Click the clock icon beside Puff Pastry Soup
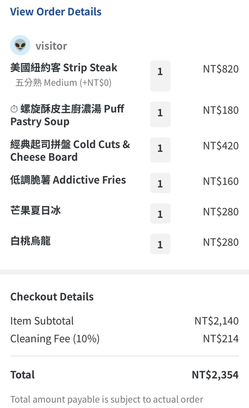The height and width of the screenshot is (408, 249). coord(14,109)
